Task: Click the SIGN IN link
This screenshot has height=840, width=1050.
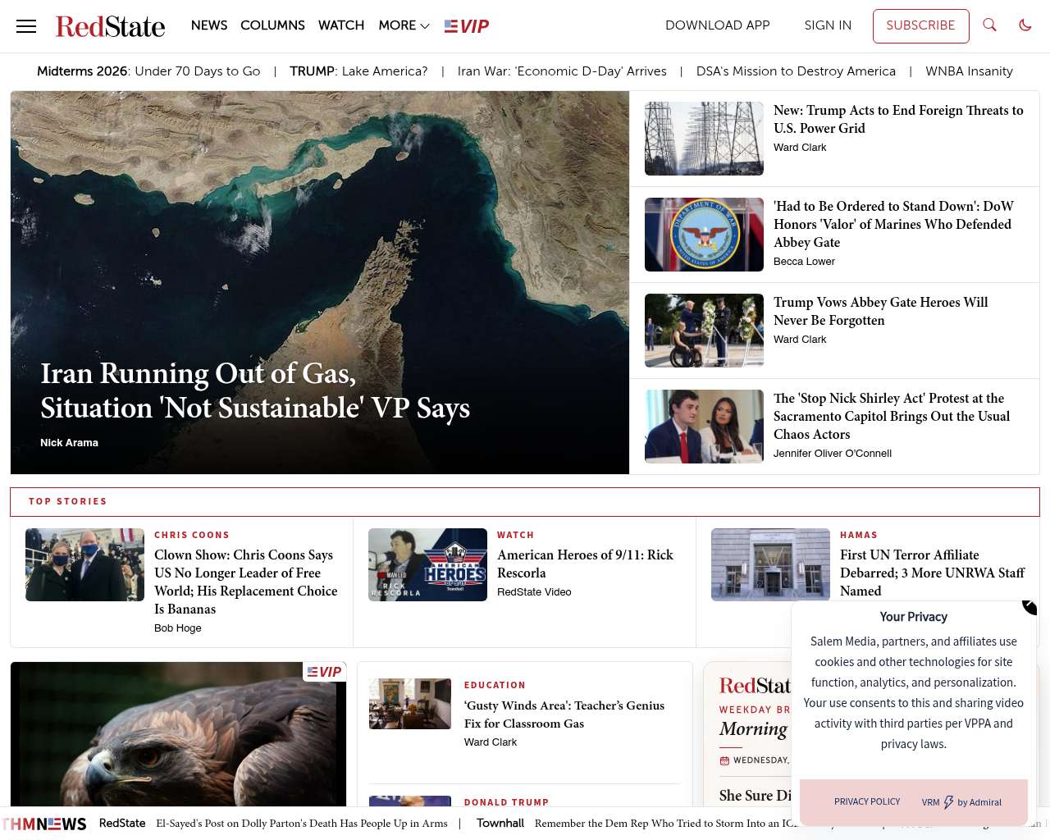Action: click(828, 25)
